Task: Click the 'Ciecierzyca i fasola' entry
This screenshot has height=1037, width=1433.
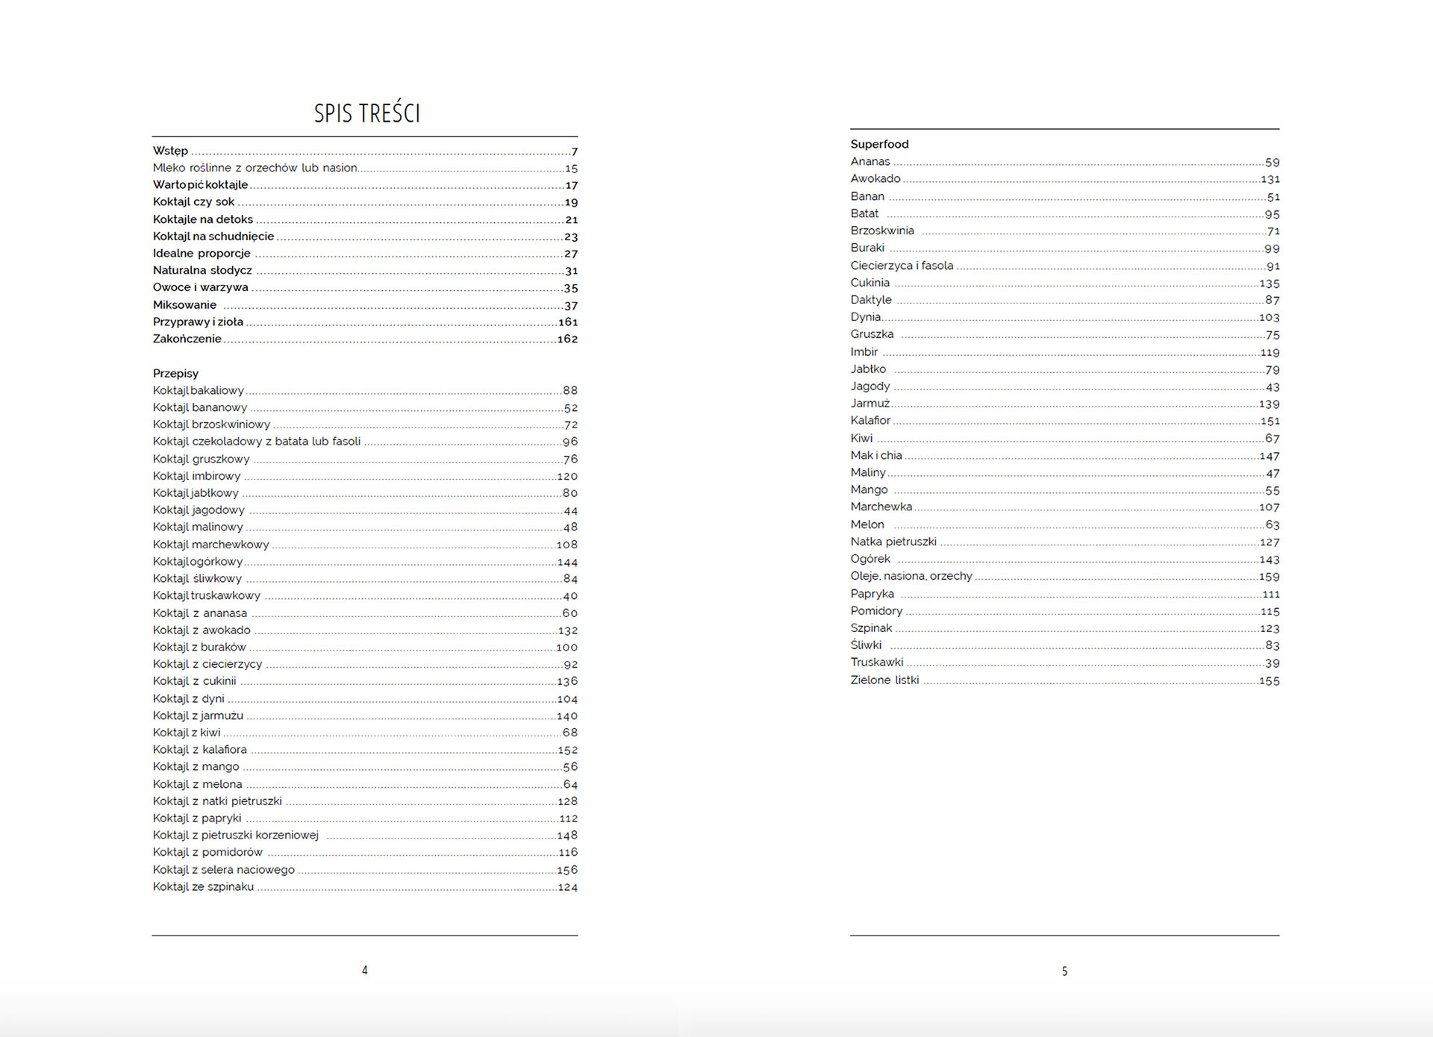Action: point(902,266)
